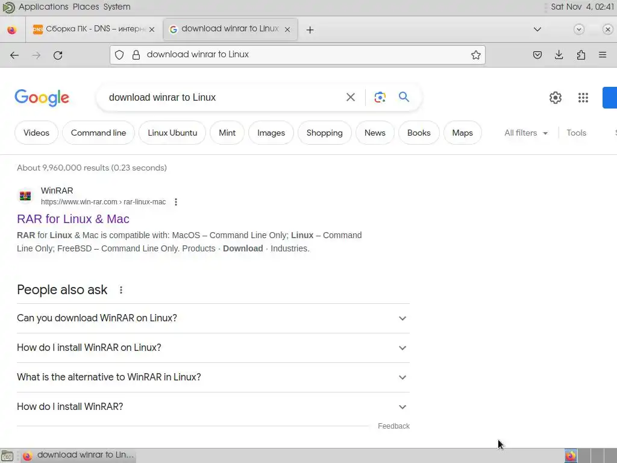Expand How do I install WinRAR on Linux
The height and width of the screenshot is (463, 617).
213,348
